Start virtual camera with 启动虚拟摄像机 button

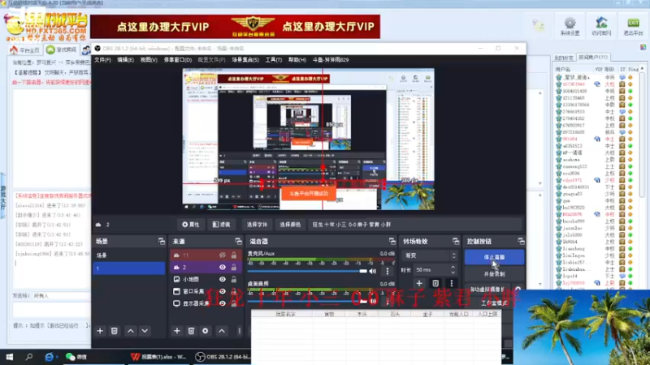coord(487,290)
